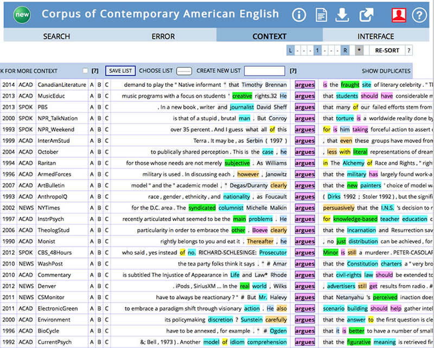The height and width of the screenshot is (348, 434).
Task: Open the document page icon in header
Action: (x=321, y=15)
